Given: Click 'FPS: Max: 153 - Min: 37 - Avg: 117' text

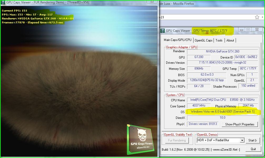Looking at the screenshot, I should pos(27,14).
